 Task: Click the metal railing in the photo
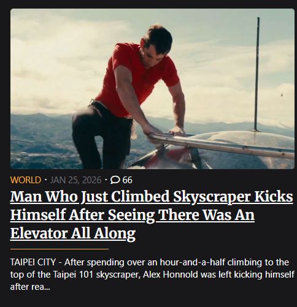[222, 146]
